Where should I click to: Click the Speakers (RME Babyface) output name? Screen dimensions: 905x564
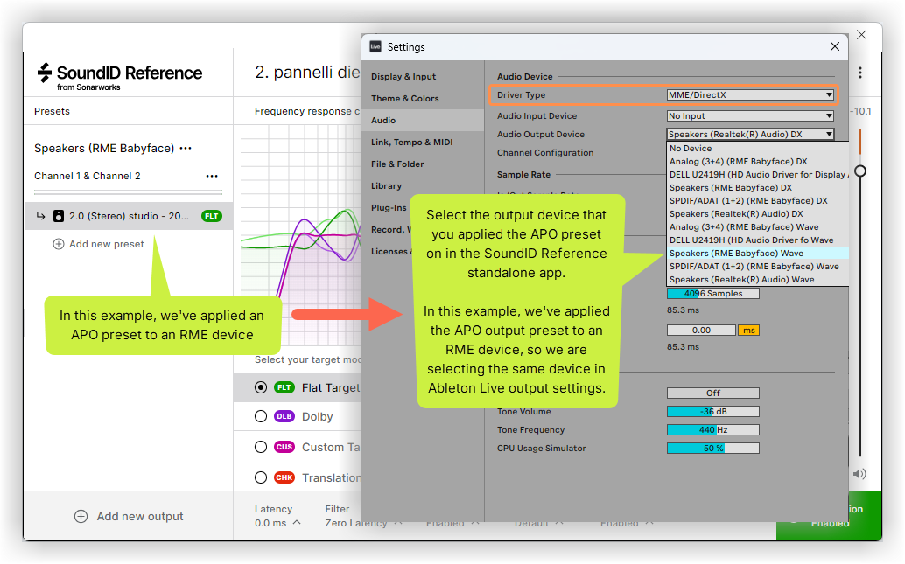[x=104, y=148]
